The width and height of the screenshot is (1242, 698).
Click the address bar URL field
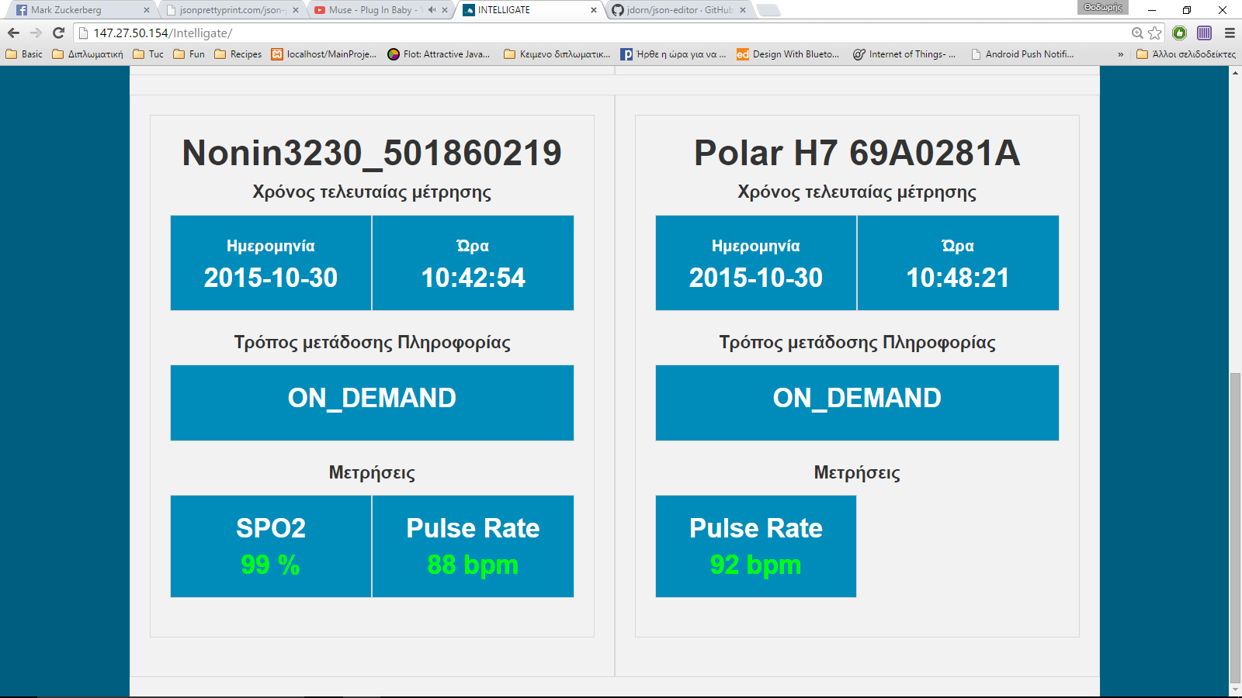coord(605,33)
